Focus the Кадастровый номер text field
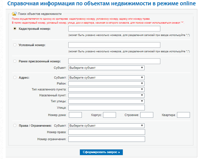 pos(114,29)
